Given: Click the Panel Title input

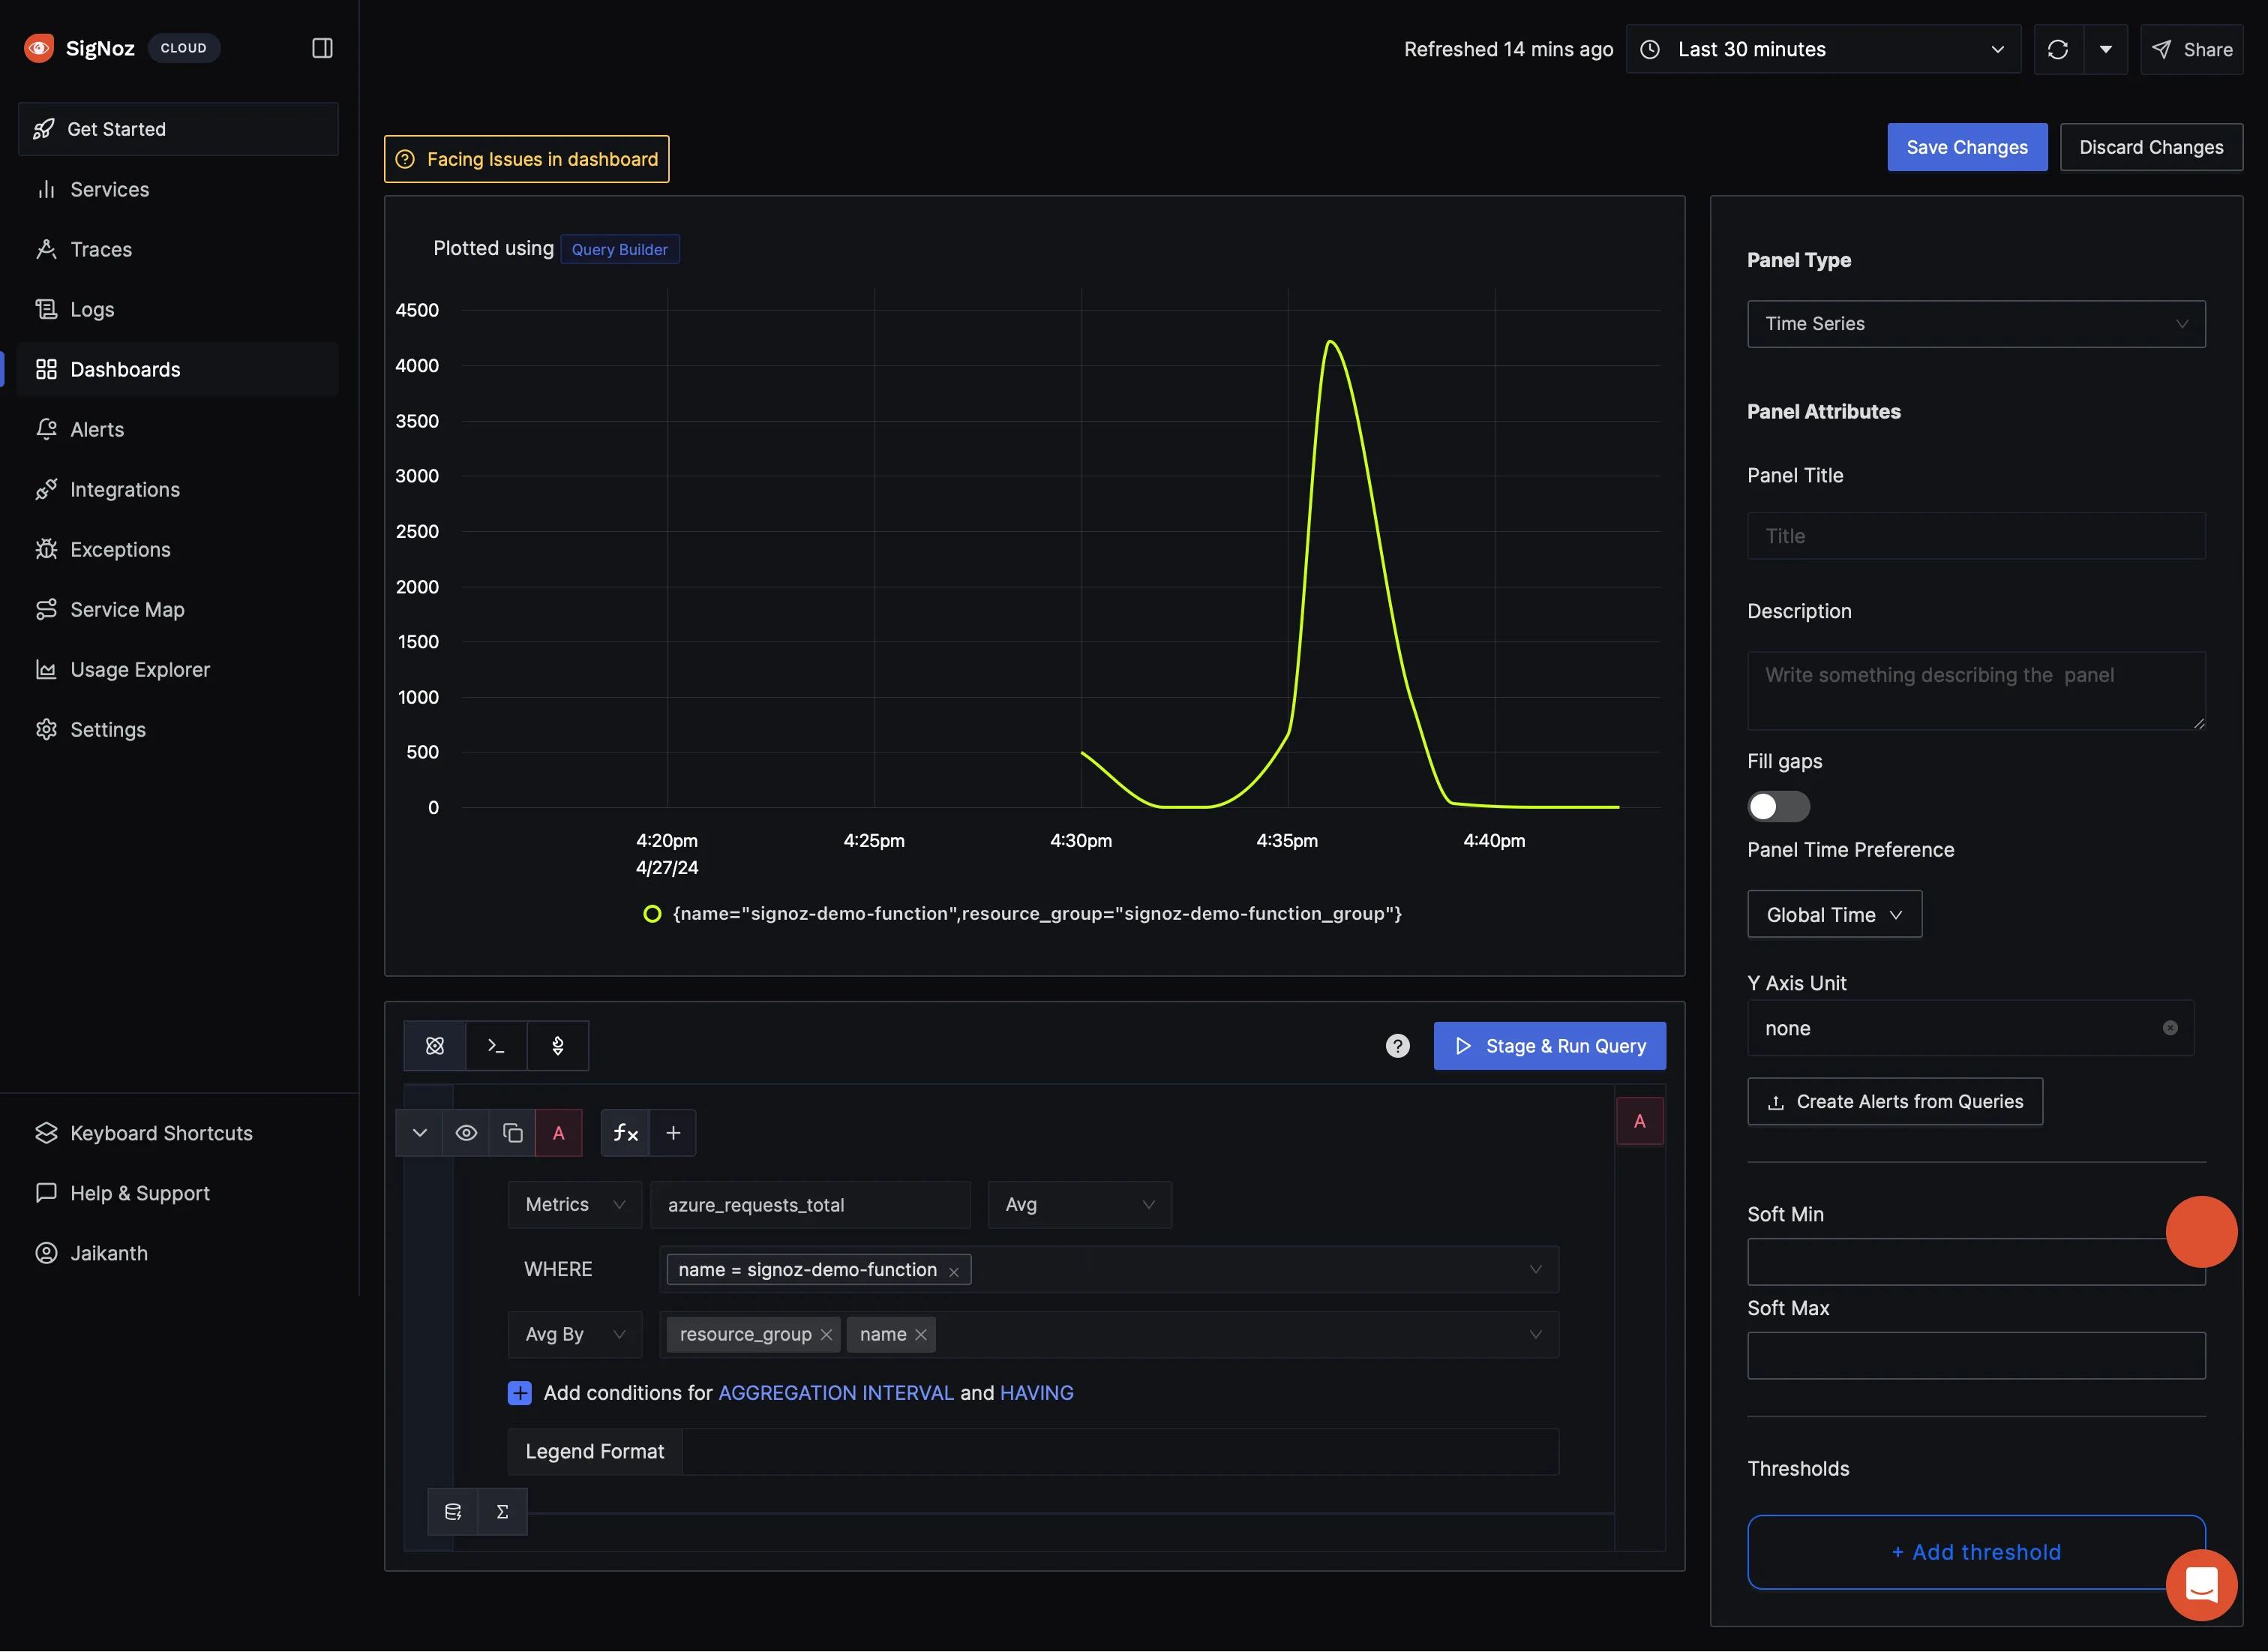Looking at the screenshot, I should [x=1976, y=536].
